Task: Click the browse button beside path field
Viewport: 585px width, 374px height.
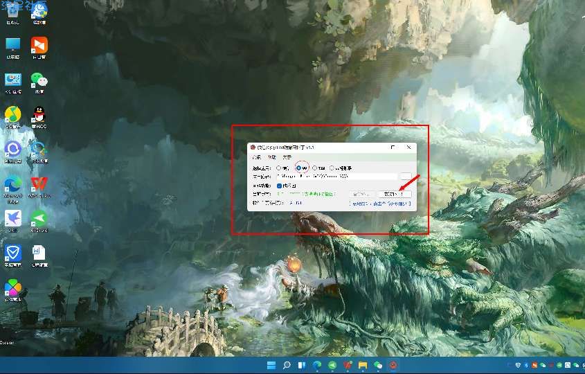Action: click(406, 176)
